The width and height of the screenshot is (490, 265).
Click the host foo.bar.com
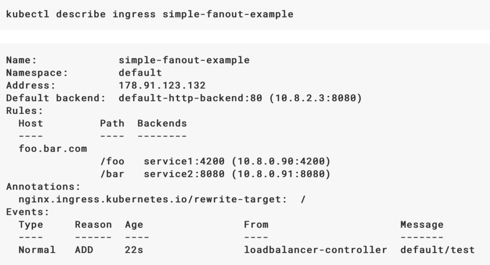point(53,149)
